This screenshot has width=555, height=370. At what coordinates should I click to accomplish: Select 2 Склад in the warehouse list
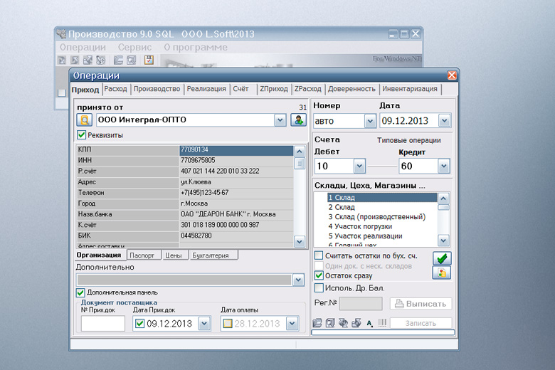[342, 207]
